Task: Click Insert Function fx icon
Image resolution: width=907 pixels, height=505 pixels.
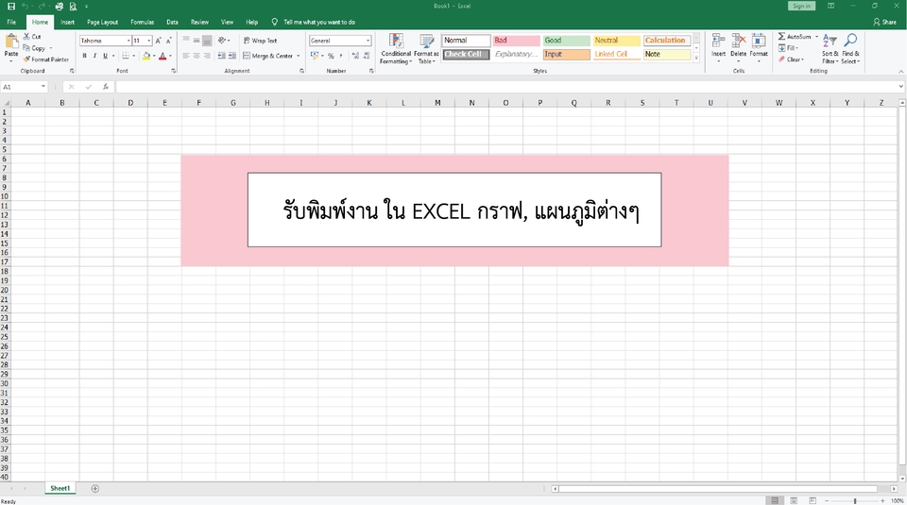Action: (x=105, y=87)
